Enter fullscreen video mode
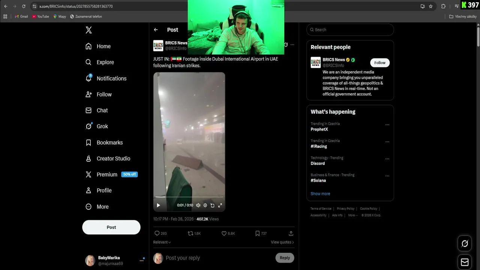Screen dimensions: 480x270 220,205
